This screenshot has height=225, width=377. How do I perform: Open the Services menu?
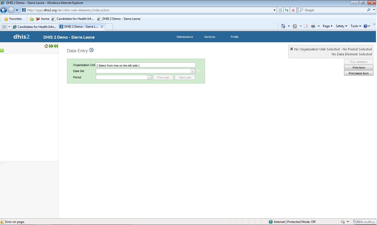click(210, 37)
